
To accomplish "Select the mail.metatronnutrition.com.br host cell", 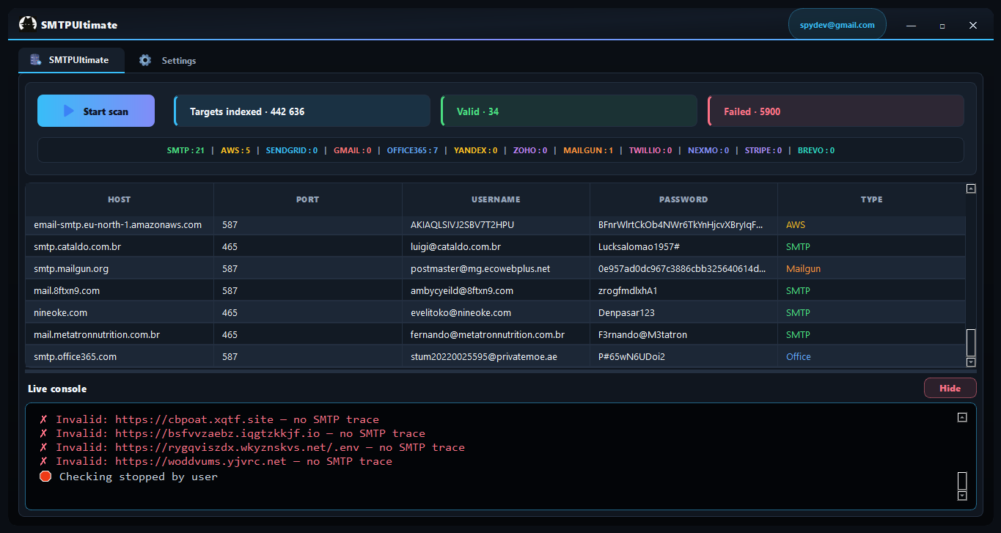I will [120, 334].
